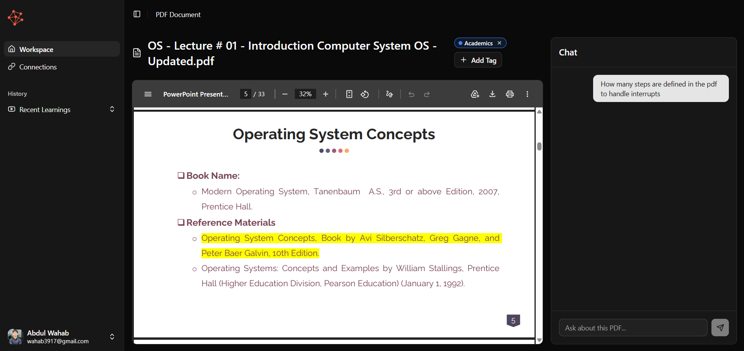Zoom out of the PDF

(285, 94)
